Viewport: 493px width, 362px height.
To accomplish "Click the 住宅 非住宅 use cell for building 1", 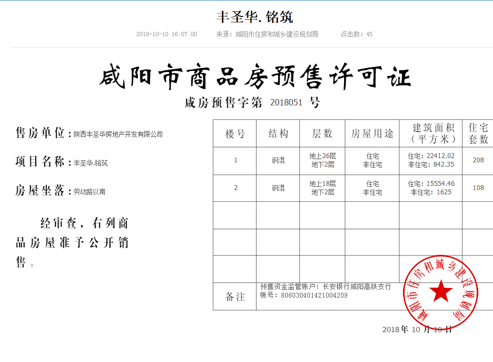I will 372,161.
